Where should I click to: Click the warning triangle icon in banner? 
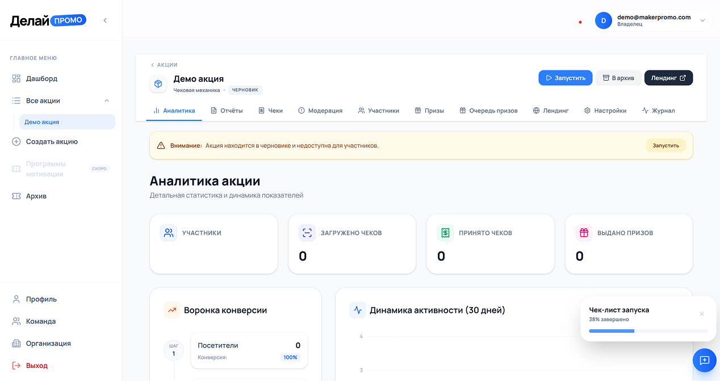161,145
